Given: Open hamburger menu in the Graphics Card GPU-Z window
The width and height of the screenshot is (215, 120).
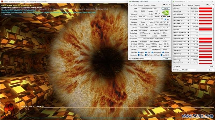Looking at the screenshot, I should (170, 5).
